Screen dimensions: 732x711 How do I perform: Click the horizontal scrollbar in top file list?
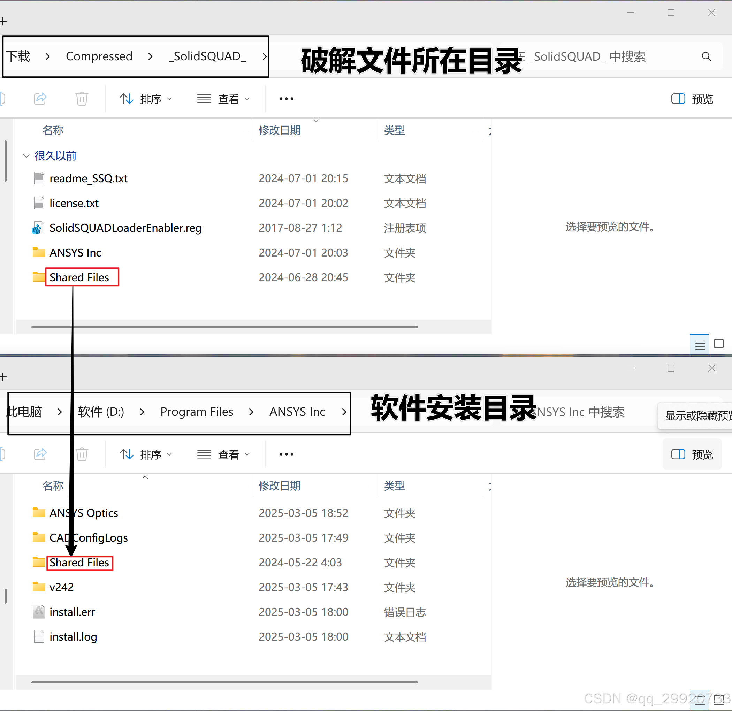point(224,327)
